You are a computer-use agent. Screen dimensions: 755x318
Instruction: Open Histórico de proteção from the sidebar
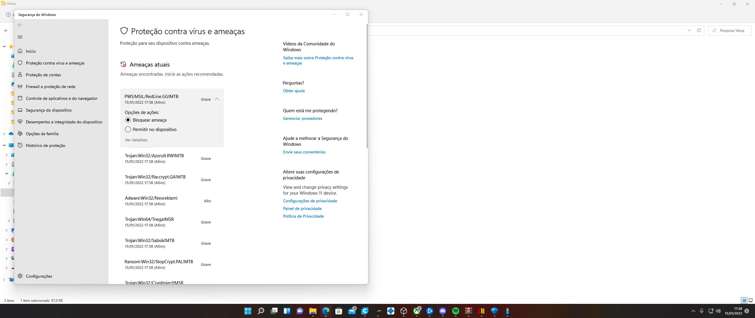45,145
